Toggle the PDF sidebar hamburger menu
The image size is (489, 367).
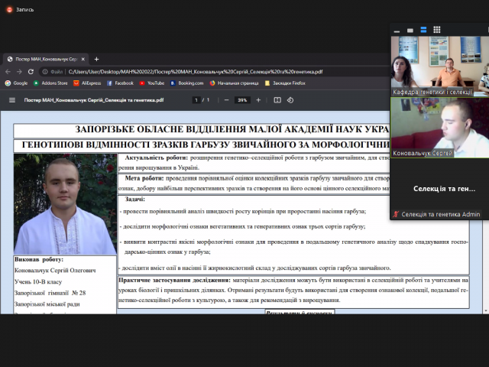point(12,100)
